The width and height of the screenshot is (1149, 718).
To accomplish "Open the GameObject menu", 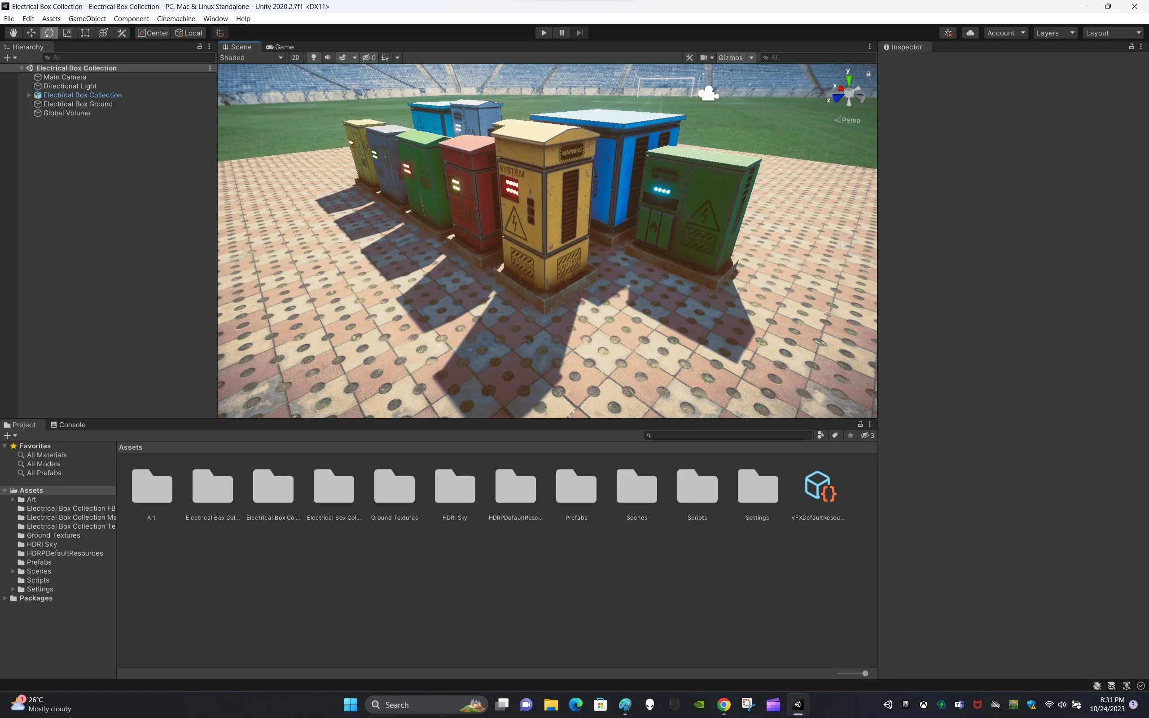I will (x=88, y=18).
